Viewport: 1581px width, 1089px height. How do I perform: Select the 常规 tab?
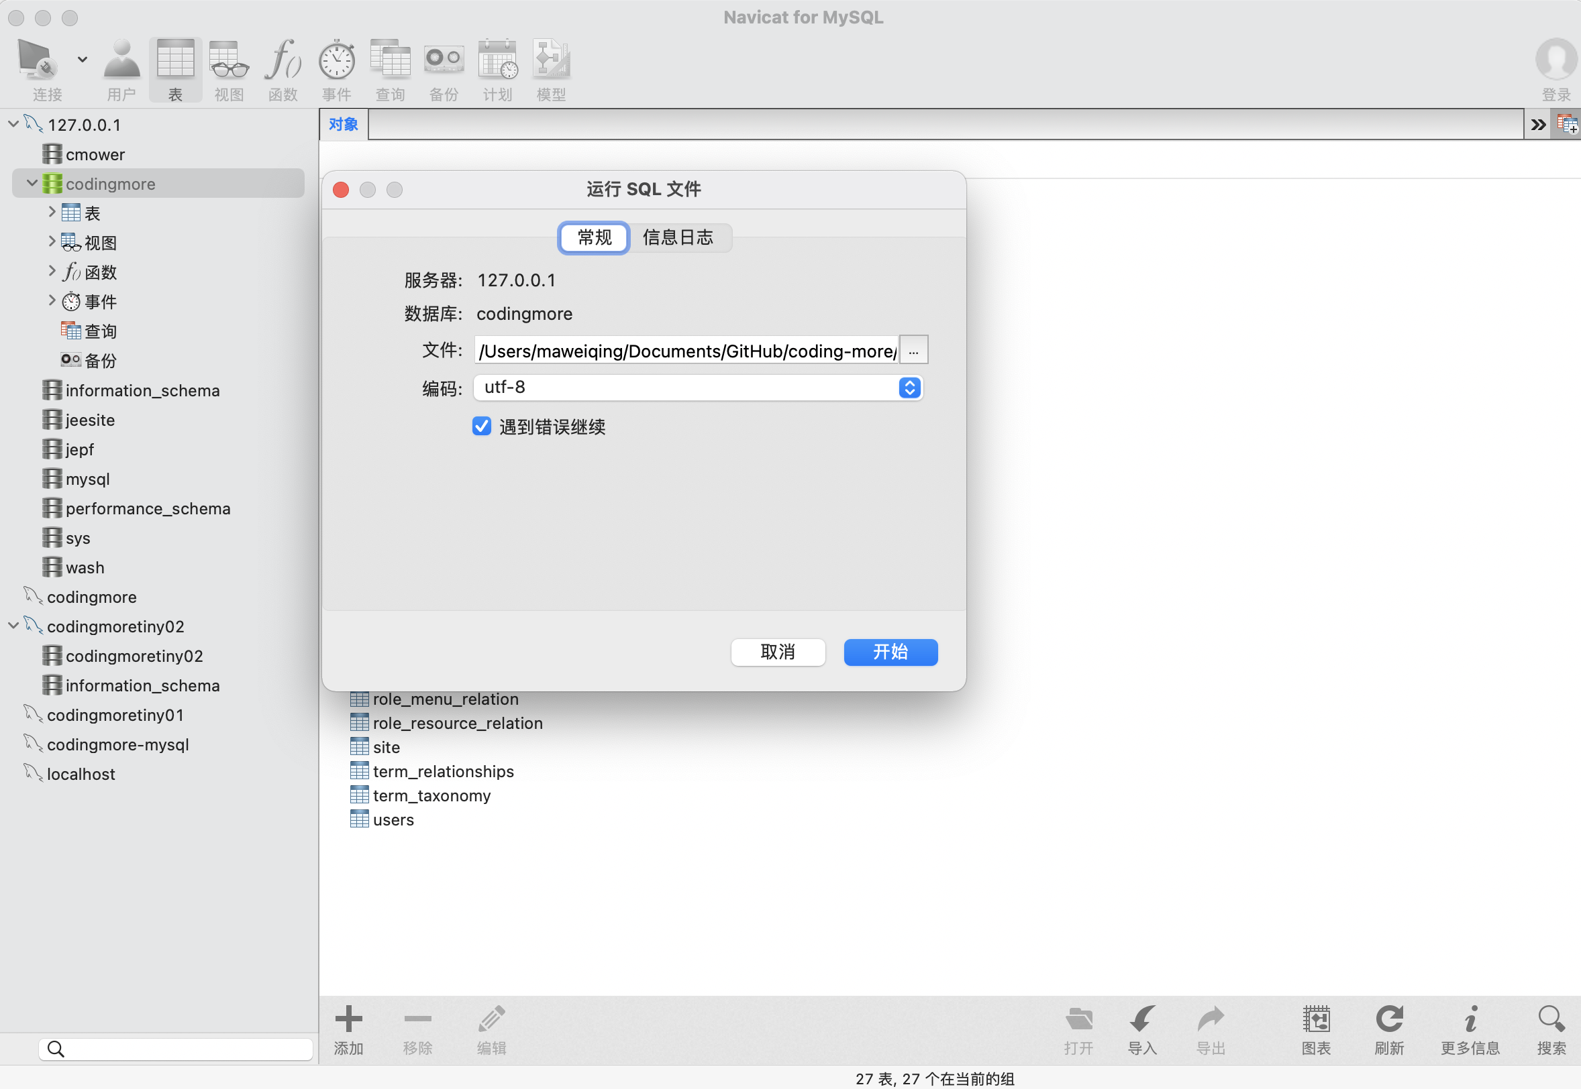594,237
